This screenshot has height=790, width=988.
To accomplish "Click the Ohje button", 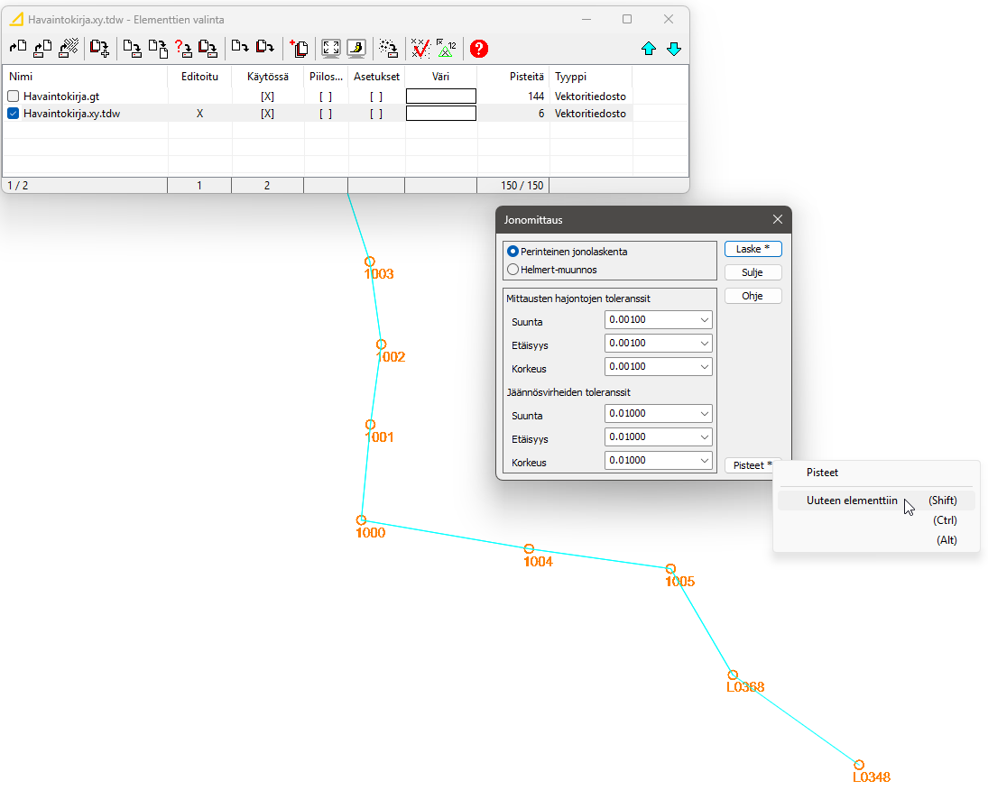I will point(753,296).
